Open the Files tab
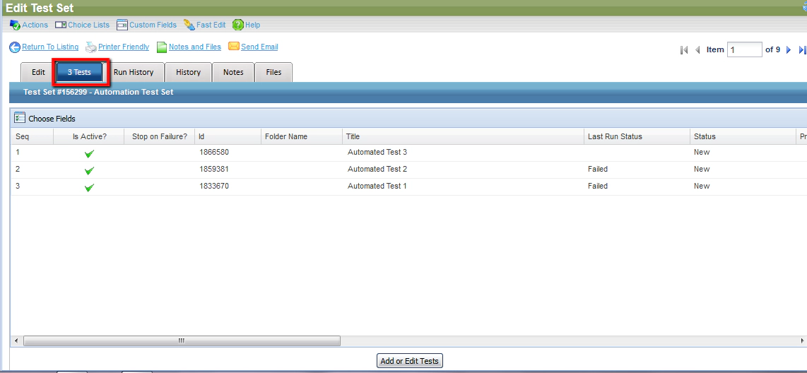 (273, 73)
